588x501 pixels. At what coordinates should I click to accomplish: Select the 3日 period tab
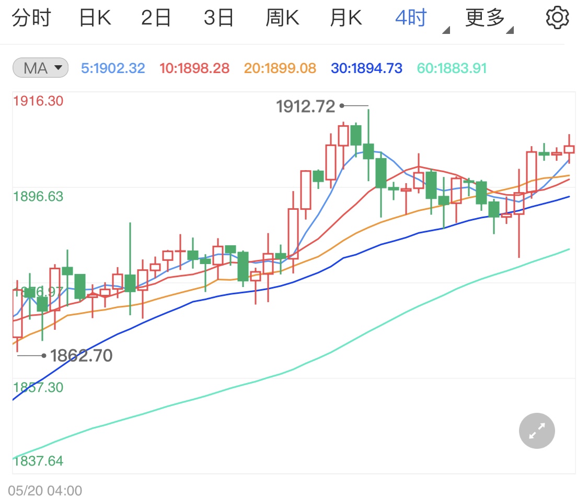(x=218, y=18)
